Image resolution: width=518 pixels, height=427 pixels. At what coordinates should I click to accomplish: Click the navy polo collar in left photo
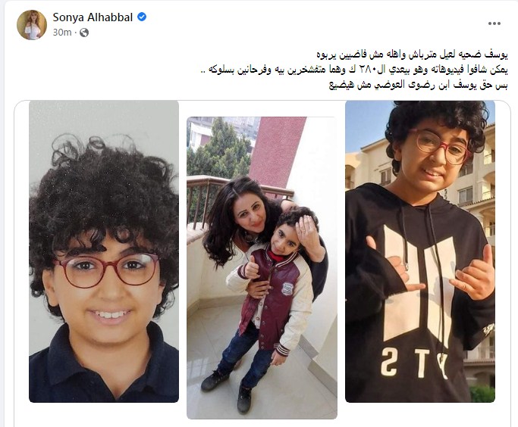(104, 354)
